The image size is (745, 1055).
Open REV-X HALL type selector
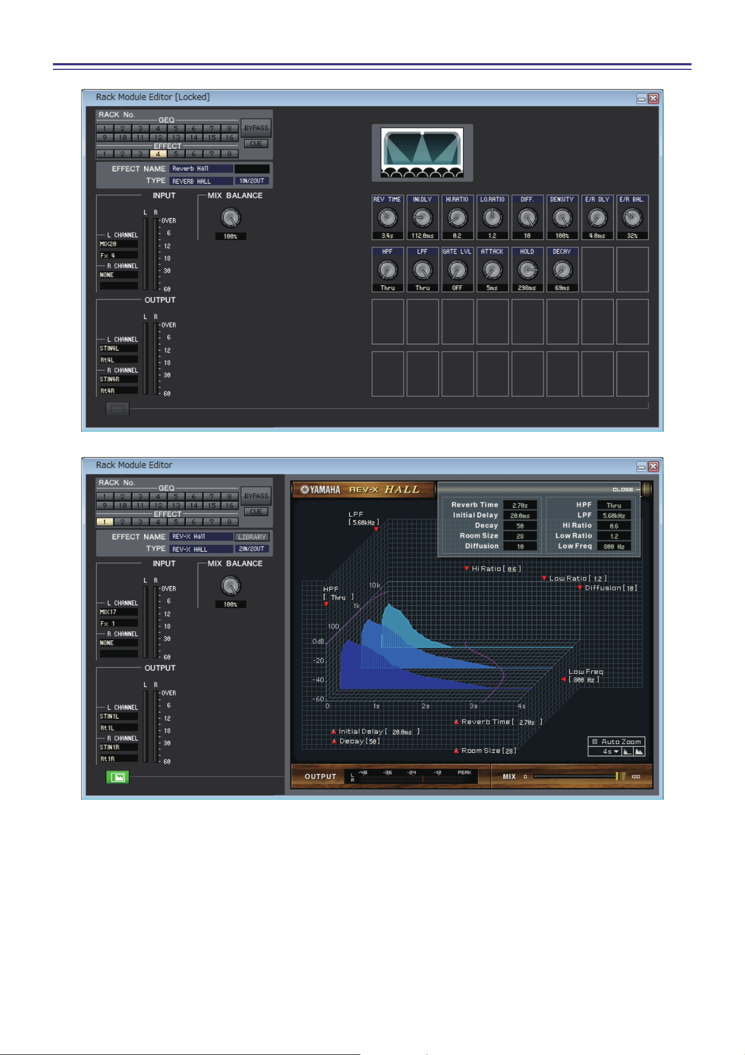pos(201,549)
